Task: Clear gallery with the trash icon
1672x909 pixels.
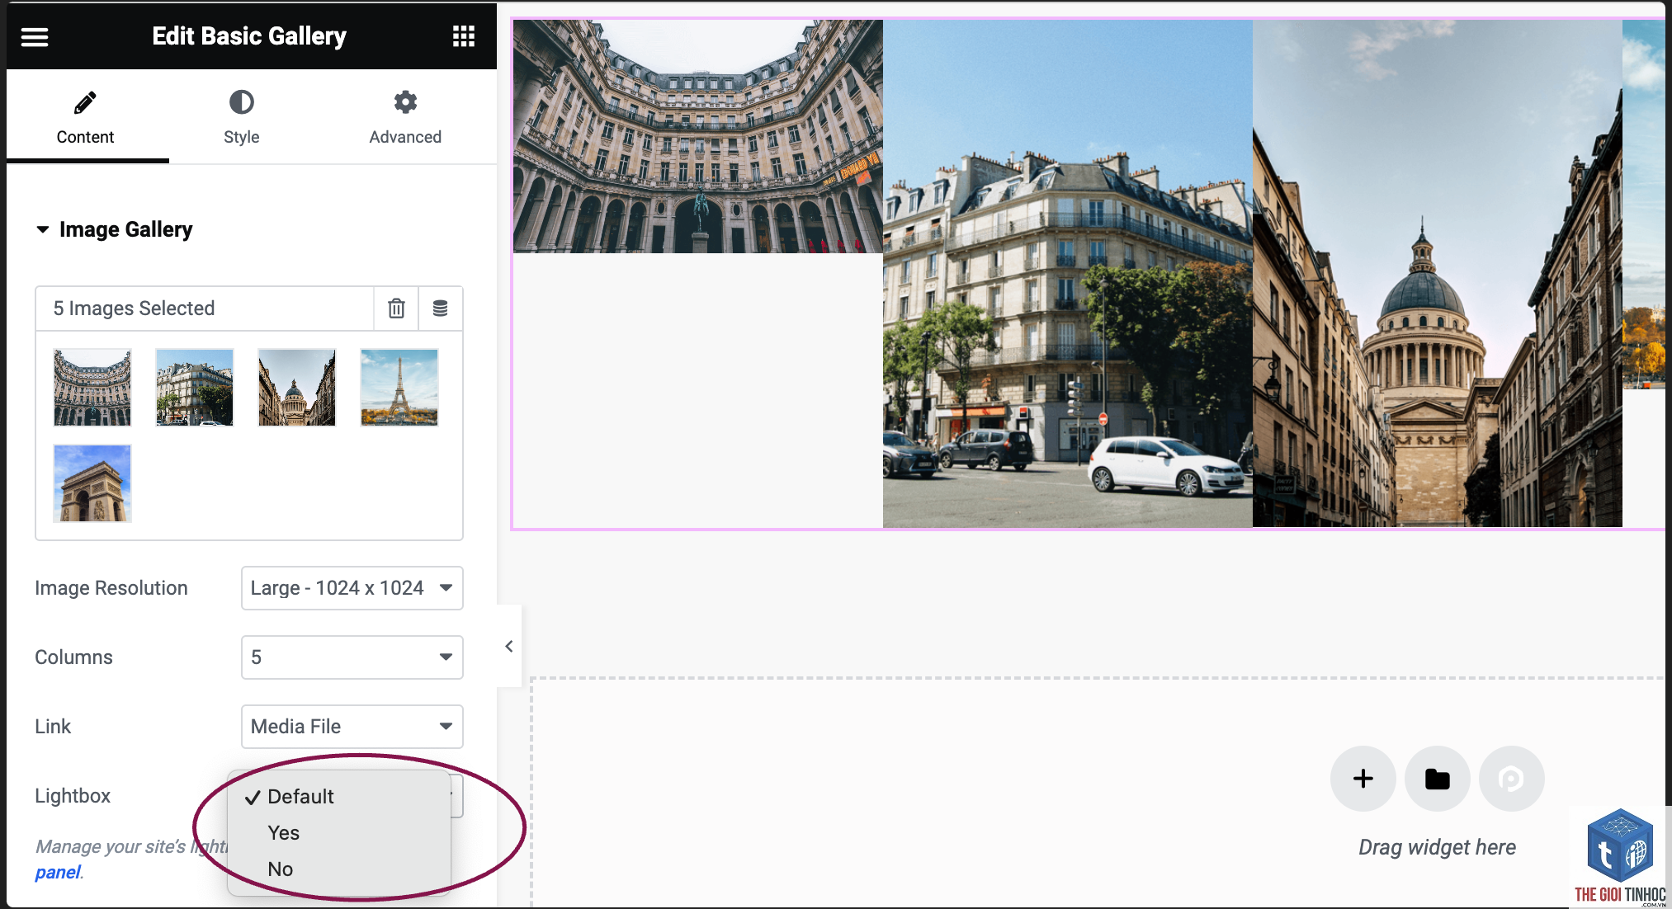Action: [396, 308]
